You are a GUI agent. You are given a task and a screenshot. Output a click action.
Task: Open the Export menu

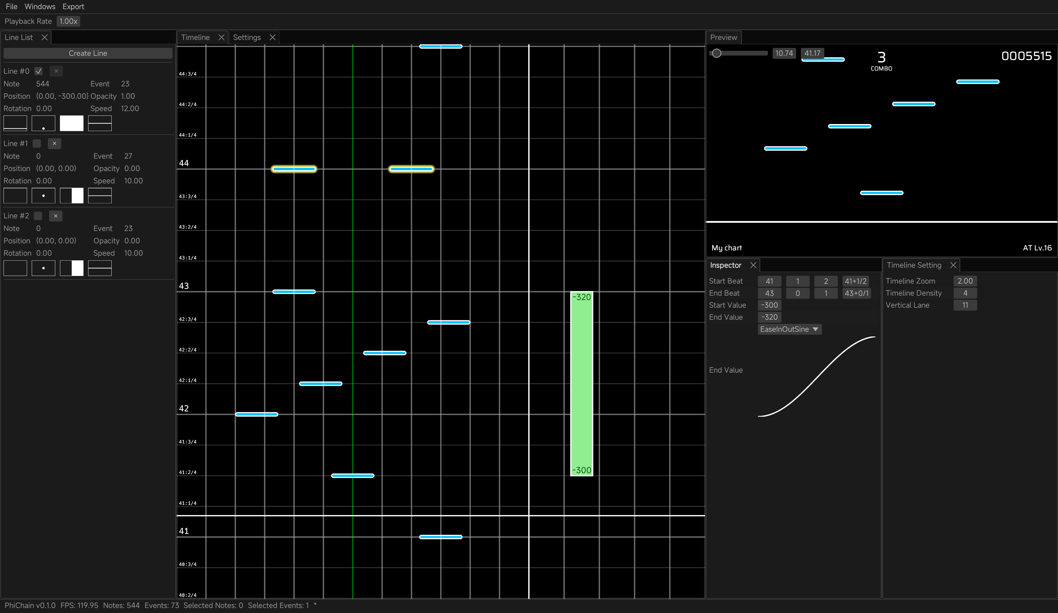73,7
